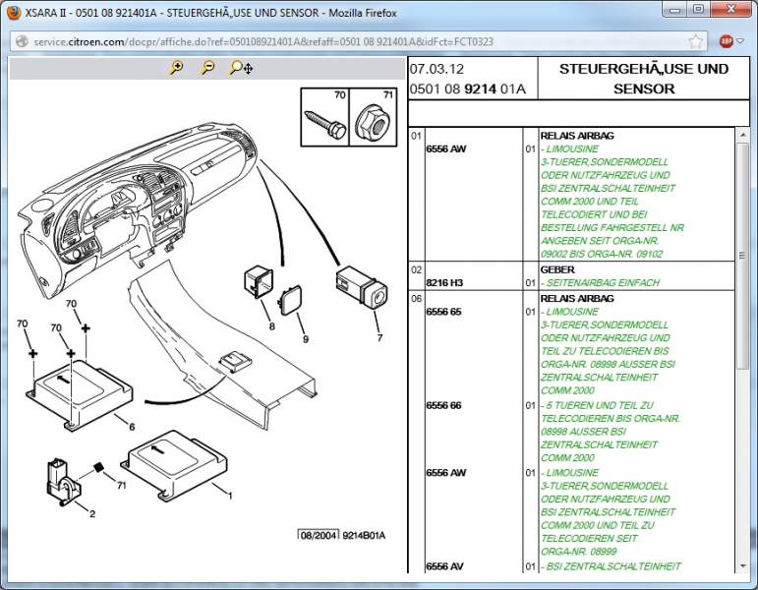
Task: Select the zoom and pan tool icon
Action: pos(241,68)
